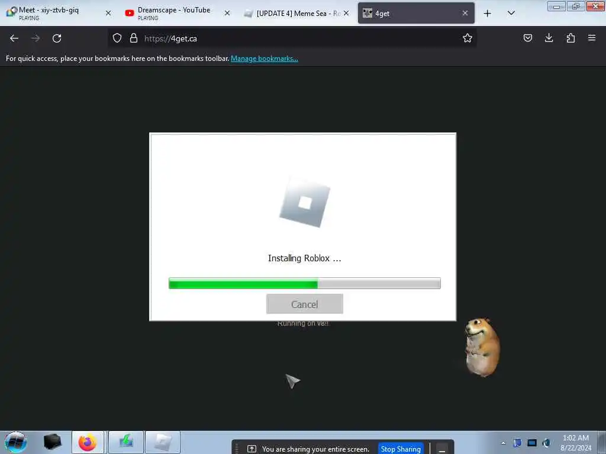This screenshot has height=454, width=606.
Task: Click the Meet favicon on first tab
Action: [12, 12]
